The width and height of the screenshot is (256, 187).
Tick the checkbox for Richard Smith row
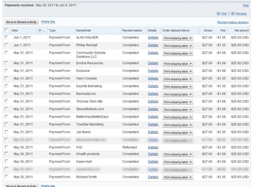(x=6, y=177)
